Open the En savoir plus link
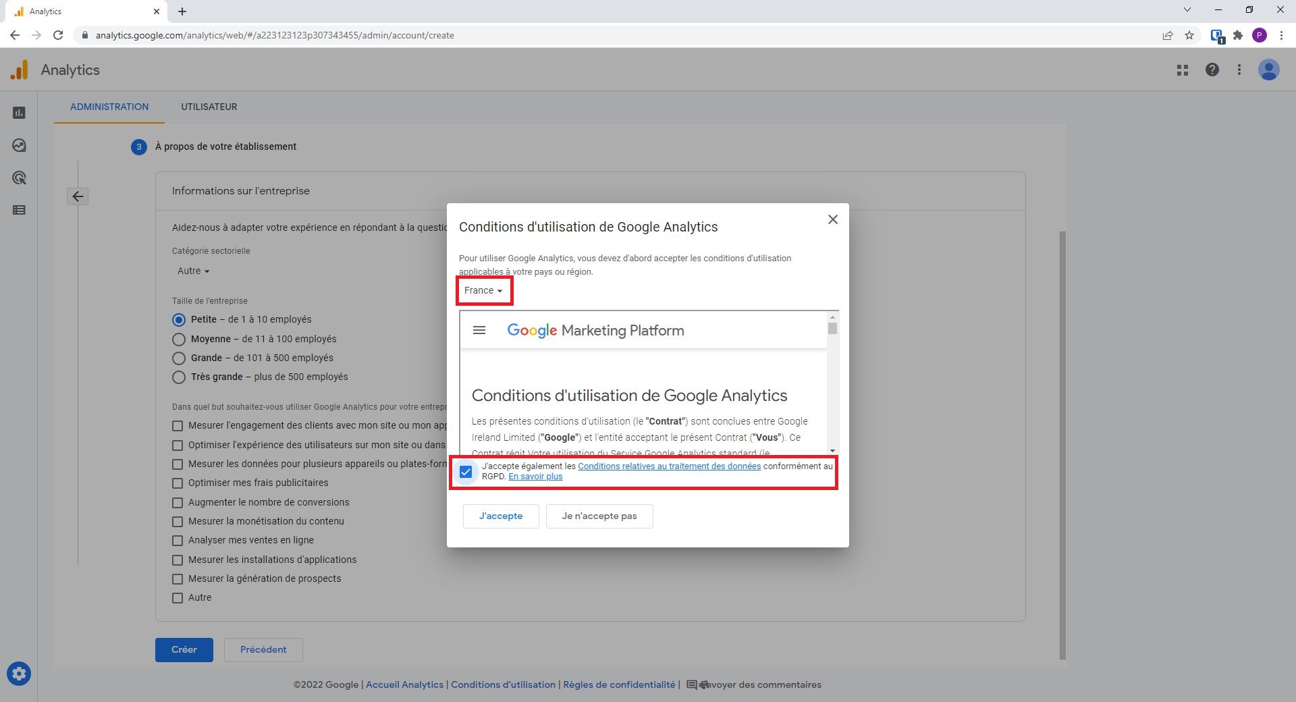Viewport: 1296px width, 702px height. tap(535, 477)
